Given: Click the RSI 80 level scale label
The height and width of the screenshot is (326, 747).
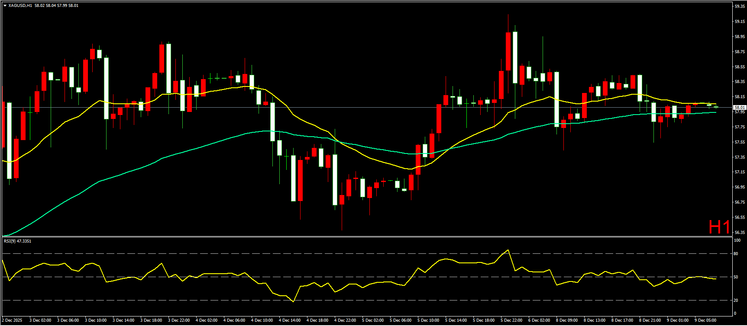Looking at the screenshot, I should pyautogui.click(x=736, y=254).
